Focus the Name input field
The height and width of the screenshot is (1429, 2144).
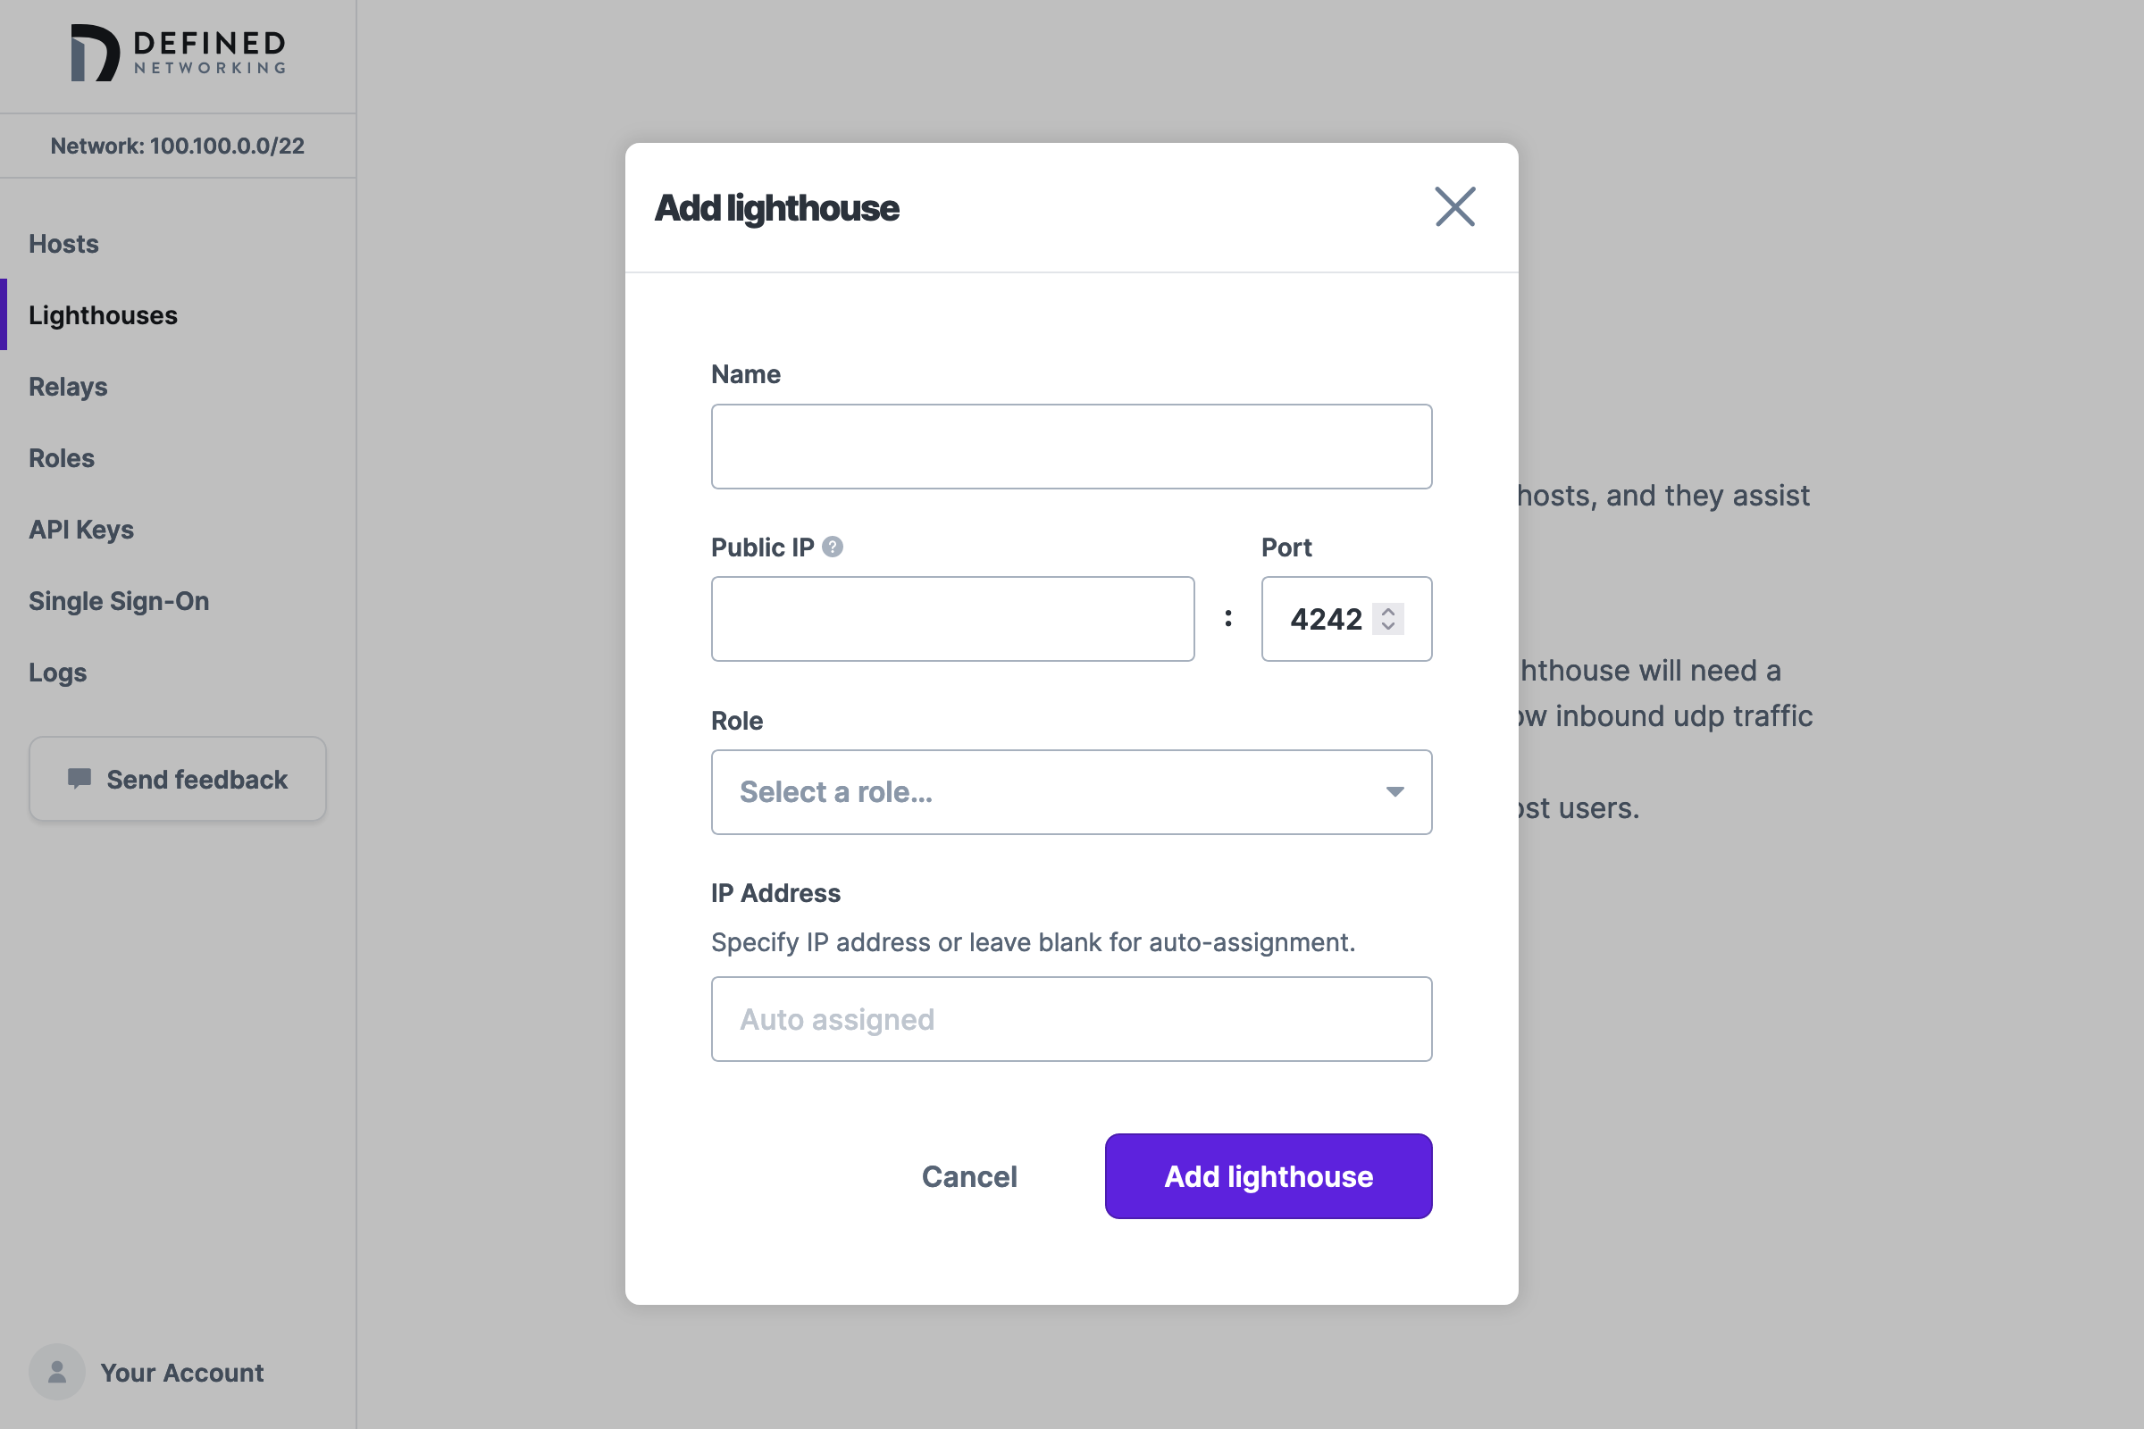(x=1071, y=447)
